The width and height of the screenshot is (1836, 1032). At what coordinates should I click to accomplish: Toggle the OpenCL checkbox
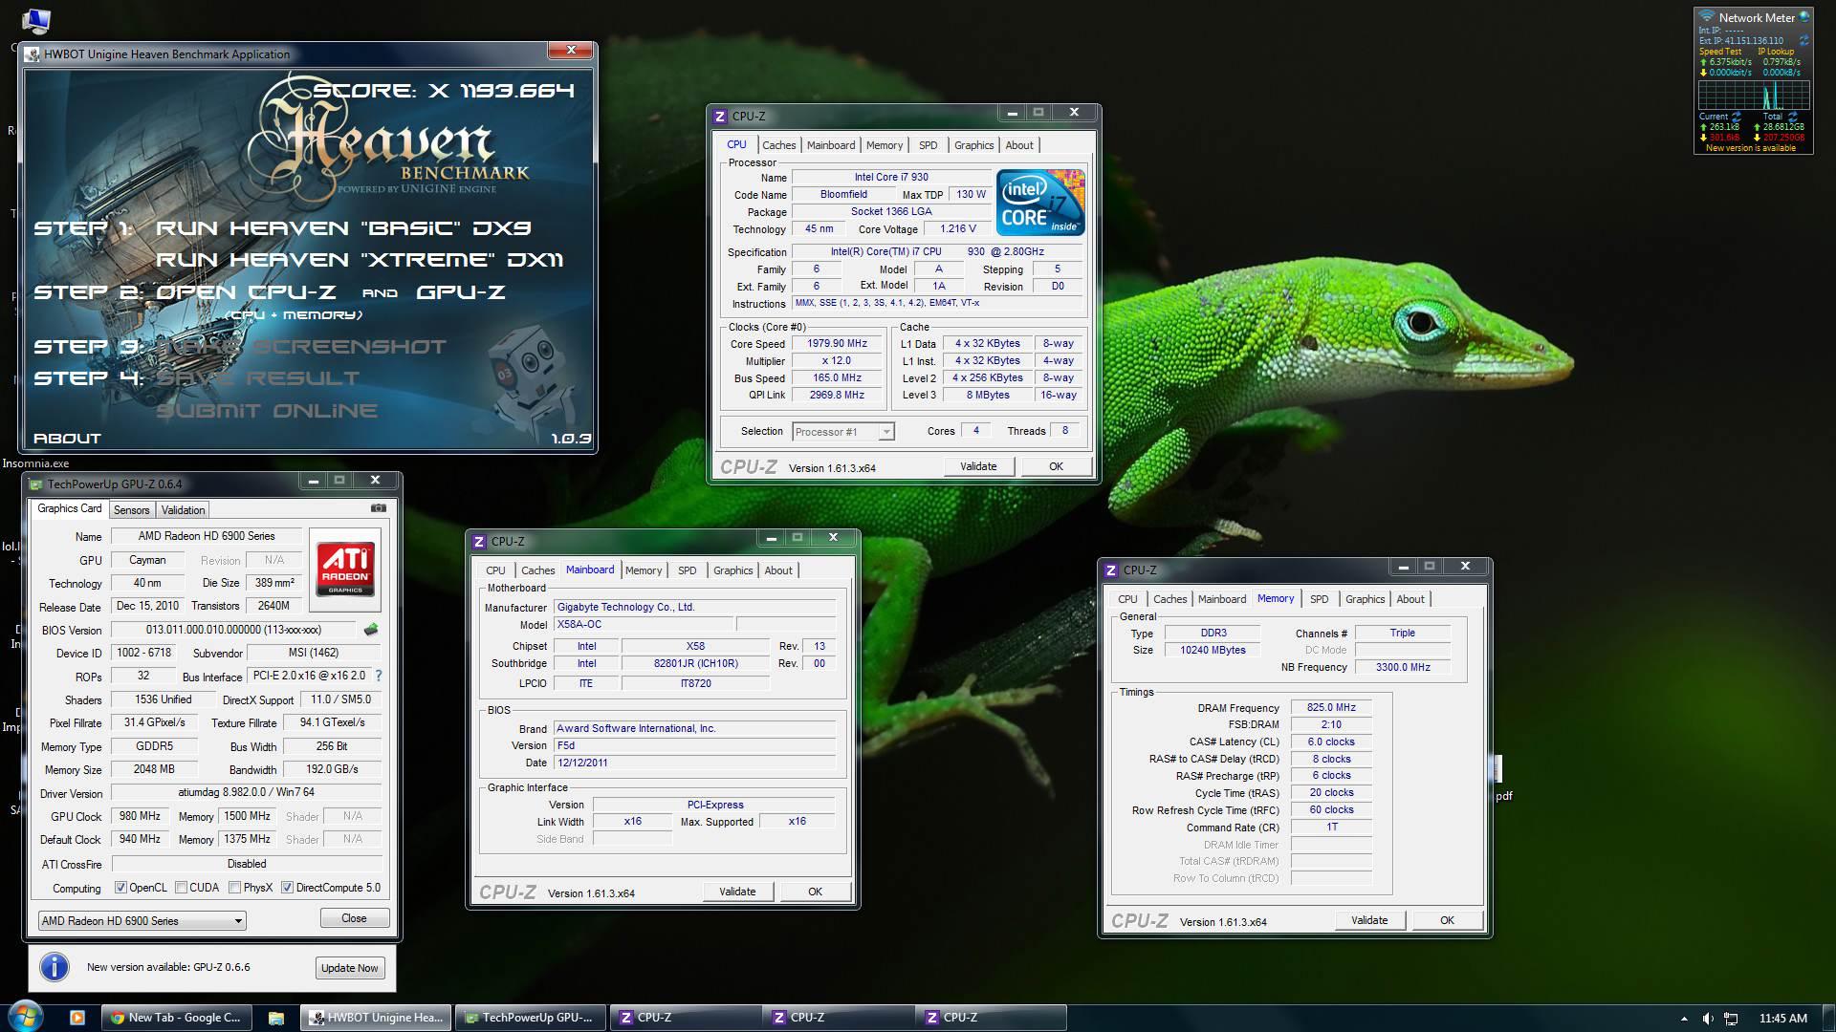point(120,888)
